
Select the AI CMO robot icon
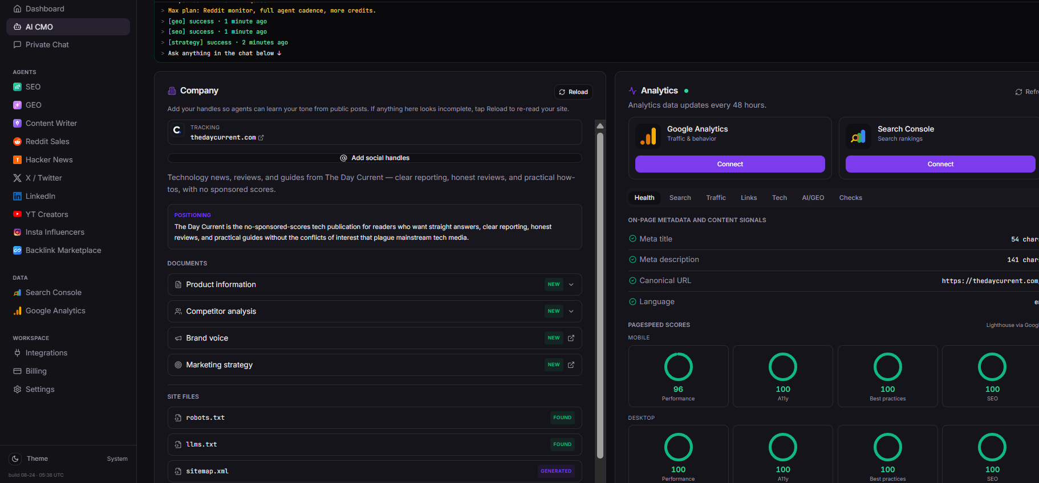[x=17, y=27]
